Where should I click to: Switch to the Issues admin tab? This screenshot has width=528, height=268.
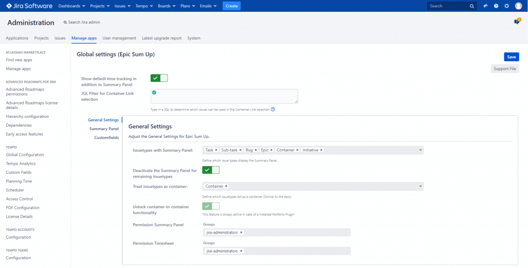(60, 38)
